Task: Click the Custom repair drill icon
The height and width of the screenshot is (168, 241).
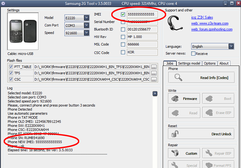Action: 175,153
